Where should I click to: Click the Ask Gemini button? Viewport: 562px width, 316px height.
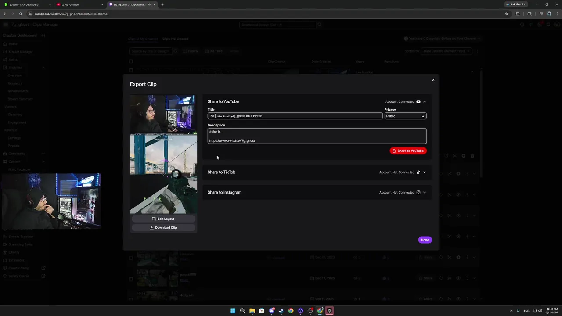click(516, 4)
